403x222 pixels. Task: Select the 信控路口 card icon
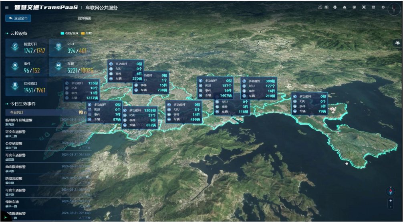click(15, 85)
